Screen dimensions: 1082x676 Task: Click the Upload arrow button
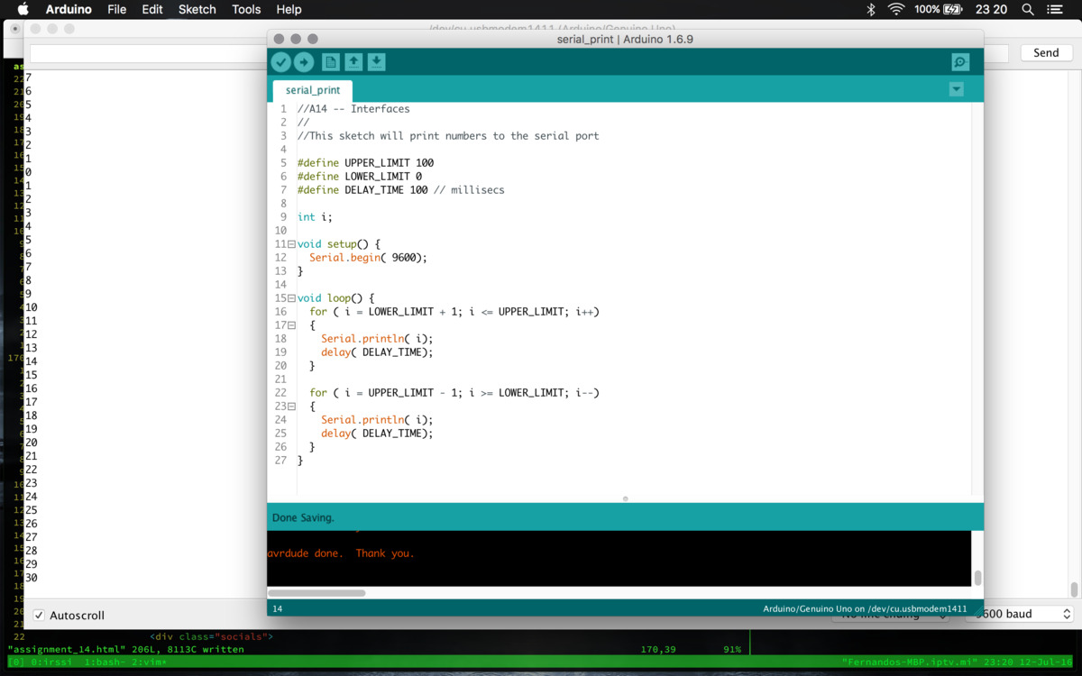pyautogui.click(x=304, y=62)
